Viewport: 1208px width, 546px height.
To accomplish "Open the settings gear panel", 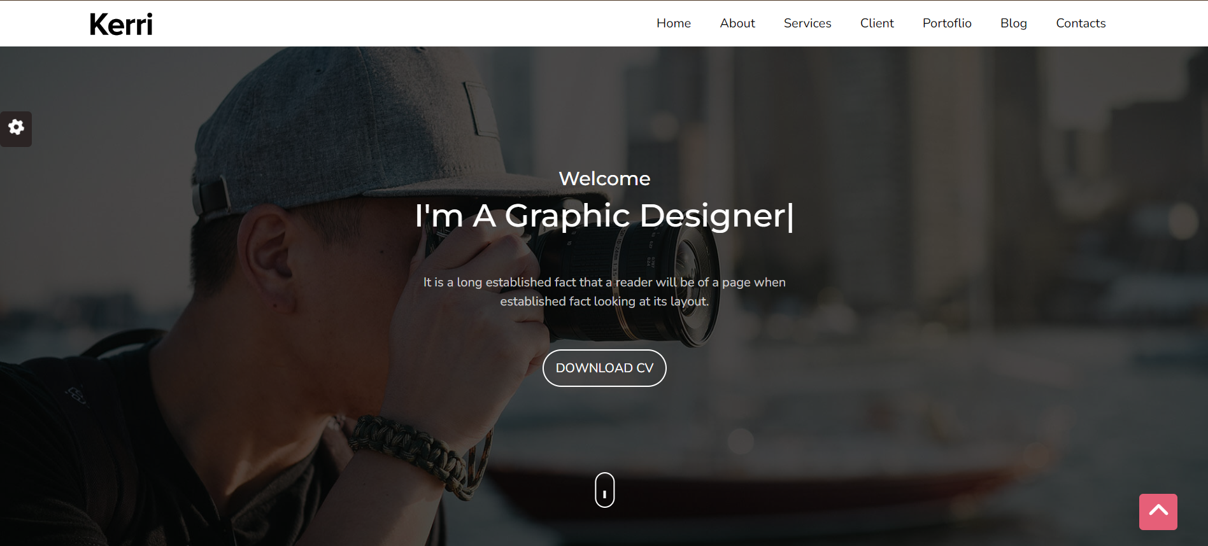I will tap(16, 129).
